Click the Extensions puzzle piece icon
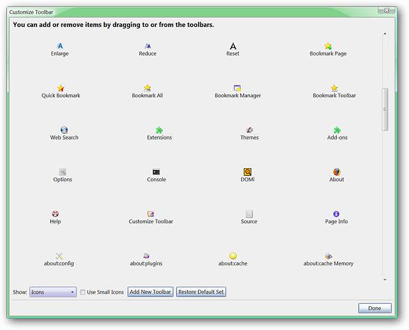Viewport: 409px width, 330px height. pos(159,130)
